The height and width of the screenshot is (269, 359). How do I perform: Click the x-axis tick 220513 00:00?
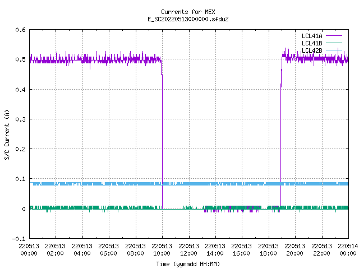click(x=29, y=249)
